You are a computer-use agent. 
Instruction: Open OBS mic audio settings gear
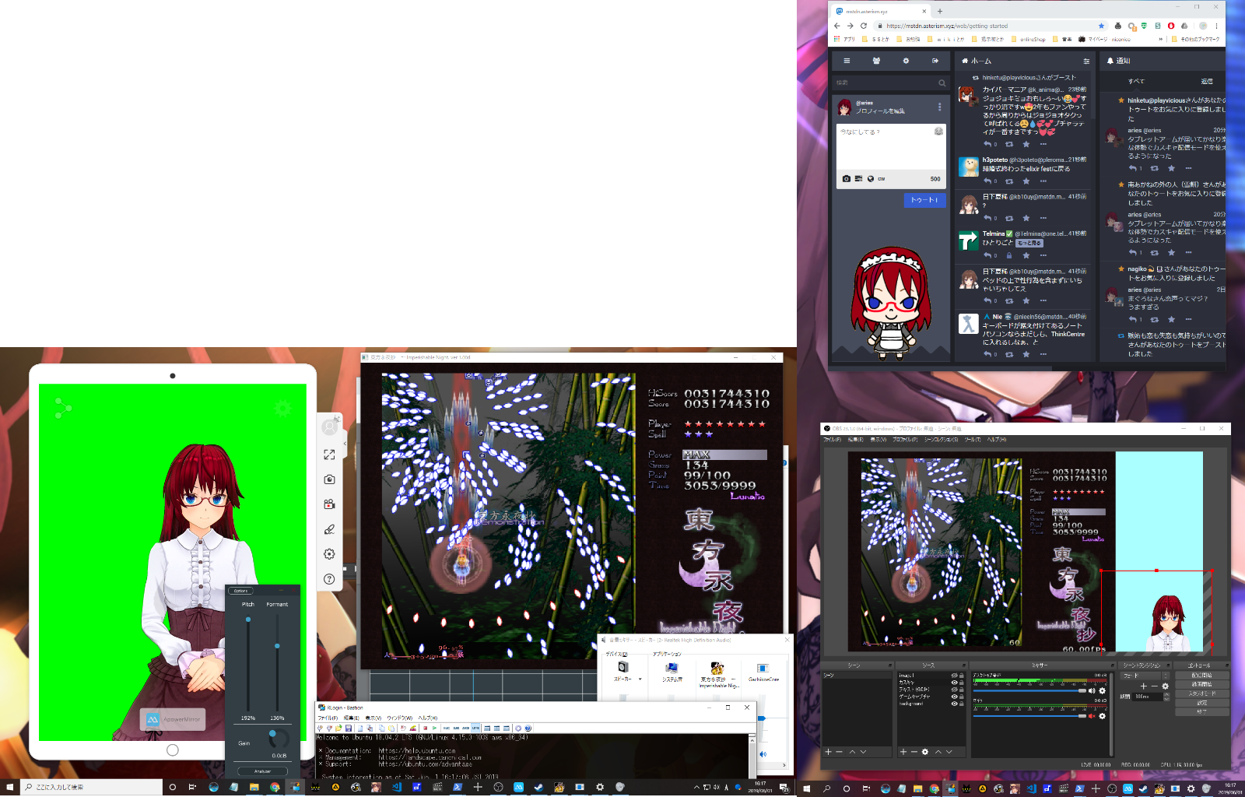[1102, 716]
